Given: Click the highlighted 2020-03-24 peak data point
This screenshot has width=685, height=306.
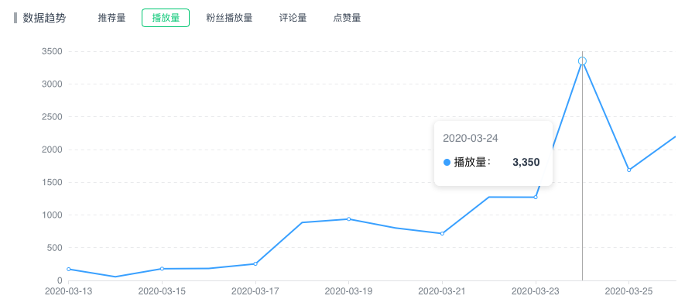Looking at the screenshot, I should (582, 61).
